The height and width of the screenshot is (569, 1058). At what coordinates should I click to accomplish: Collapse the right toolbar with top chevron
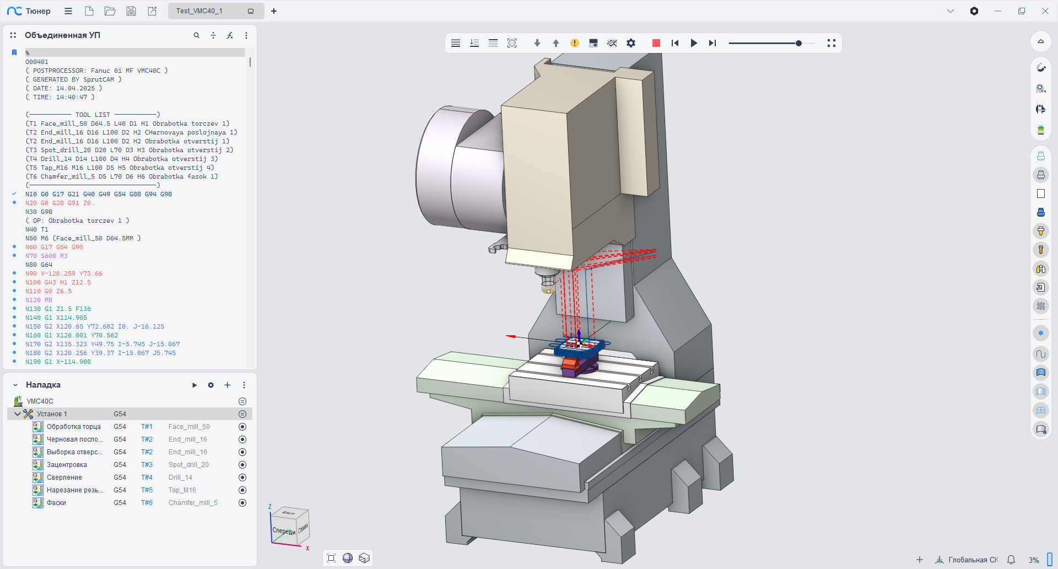(x=1041, y=41)
